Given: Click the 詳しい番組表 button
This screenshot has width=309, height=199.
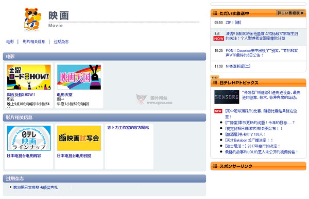Looking at the screenshot, I should pos(290,13).
